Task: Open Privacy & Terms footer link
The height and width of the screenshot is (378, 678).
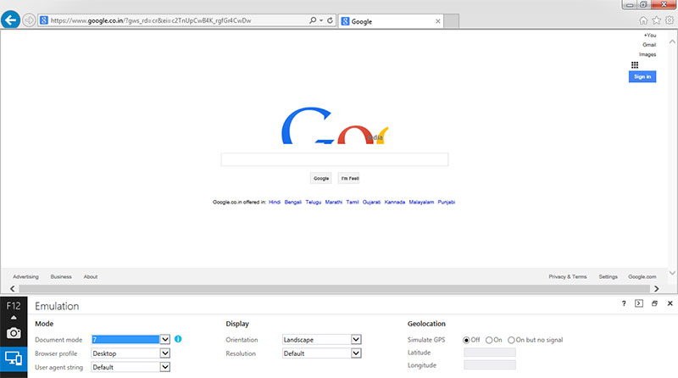Action: coord(568,277)
